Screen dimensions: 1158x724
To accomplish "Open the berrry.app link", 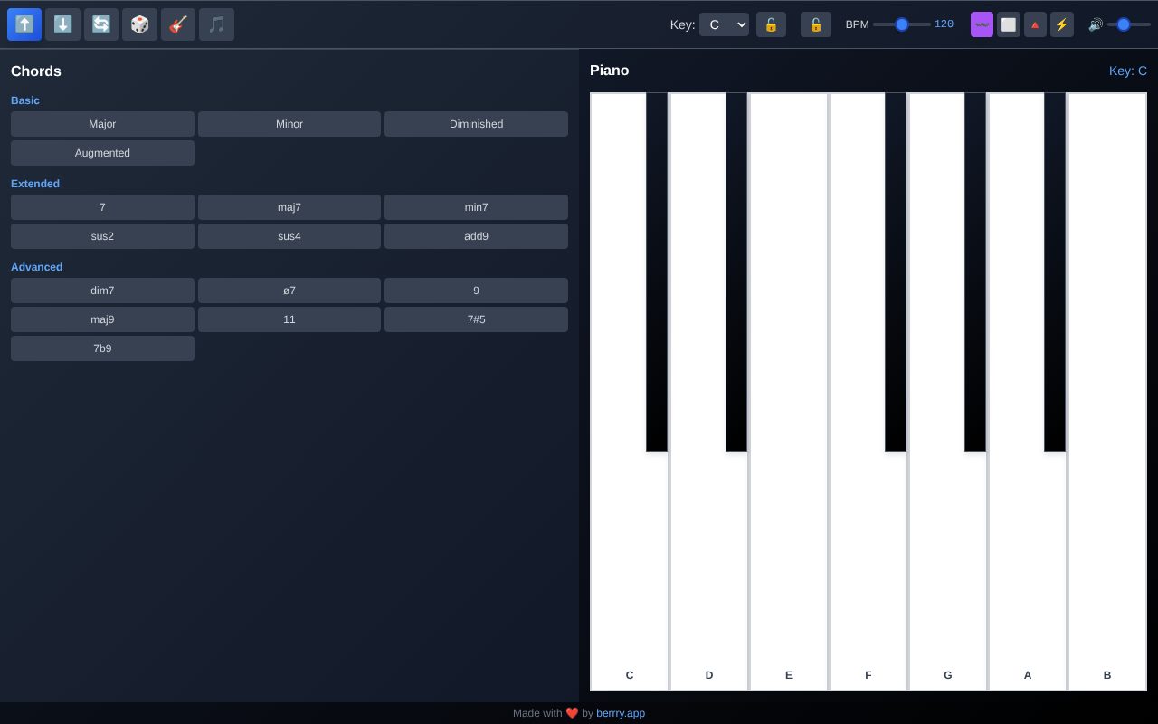I will click(621, 713).
